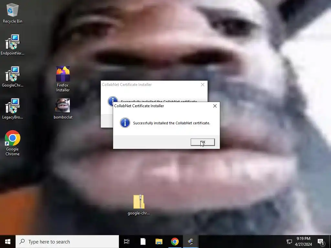Open the clock showing 9:19 PM

303,242
